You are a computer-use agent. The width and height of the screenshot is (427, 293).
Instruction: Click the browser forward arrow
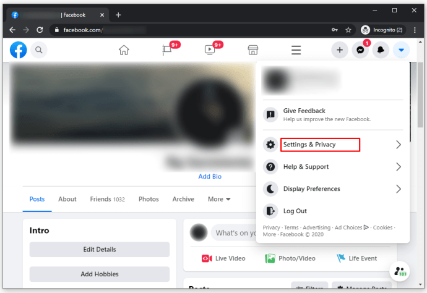click(26, 30)
